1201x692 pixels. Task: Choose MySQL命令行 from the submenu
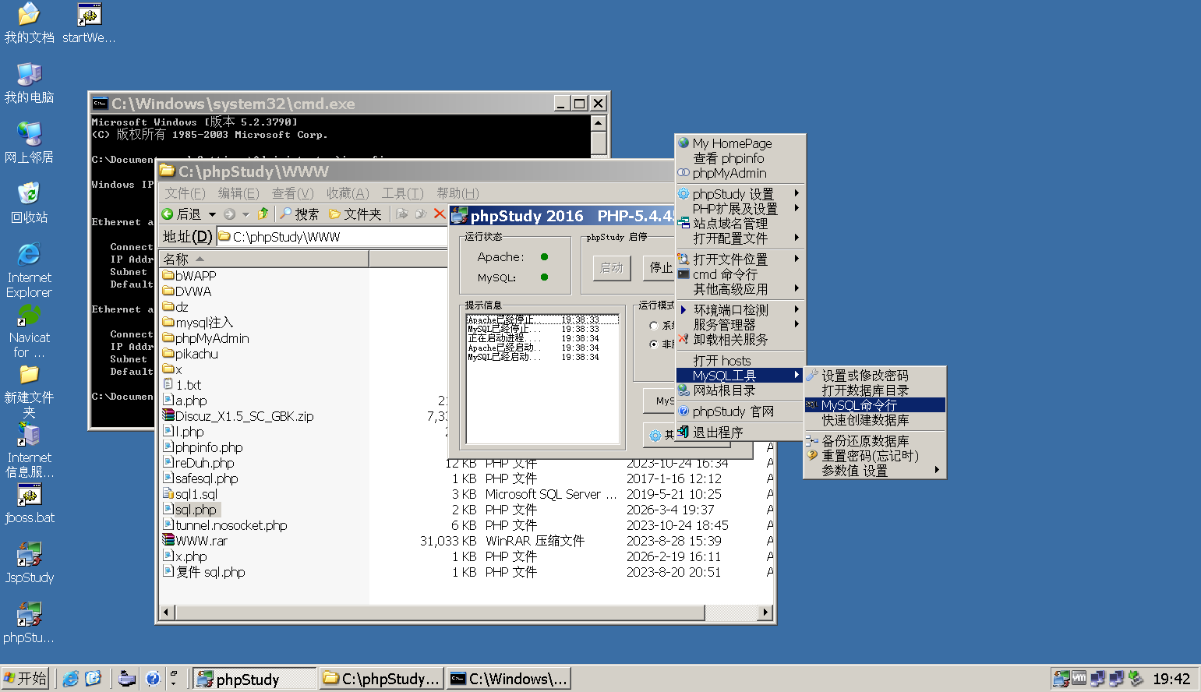874,405
